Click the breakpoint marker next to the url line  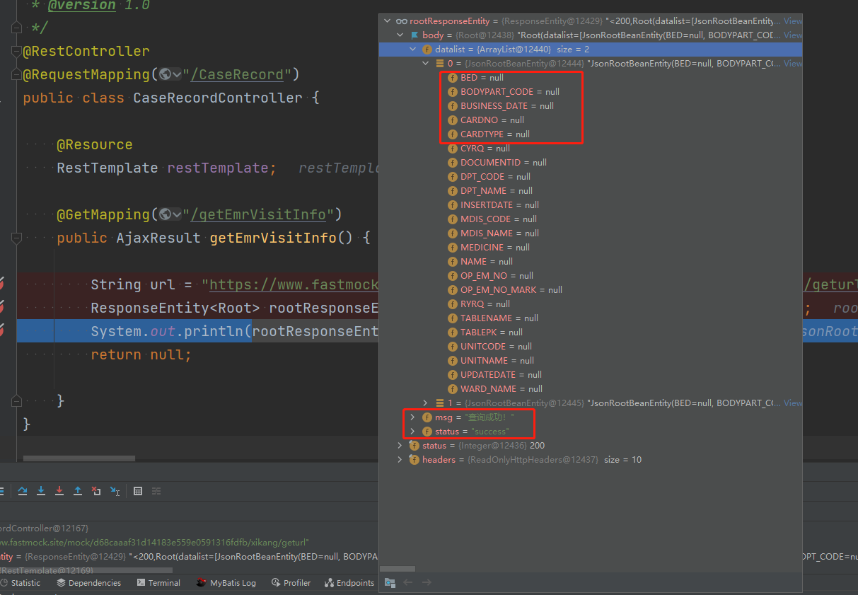pos(3,284)
